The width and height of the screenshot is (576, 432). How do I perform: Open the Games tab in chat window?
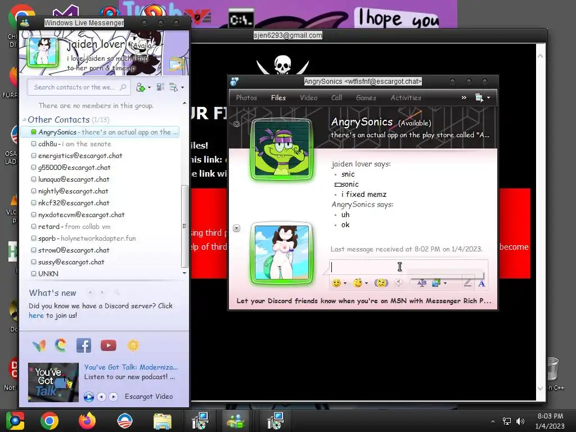(366, 98)
